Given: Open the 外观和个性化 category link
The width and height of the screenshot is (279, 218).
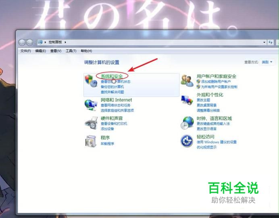Looking at the screenshot, I should [x=210, y=95].
